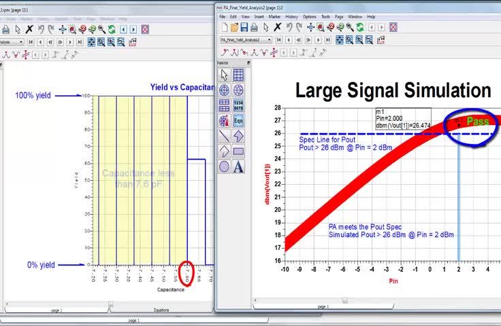
Task: Select the polyline drawing tool in the Palette
Action: tap(224, 151)
